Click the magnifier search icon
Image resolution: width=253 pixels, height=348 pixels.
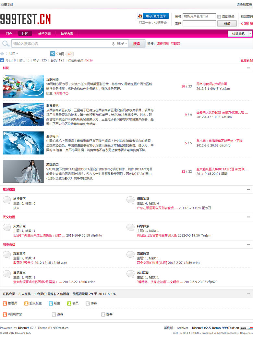(x=6, y=43)
